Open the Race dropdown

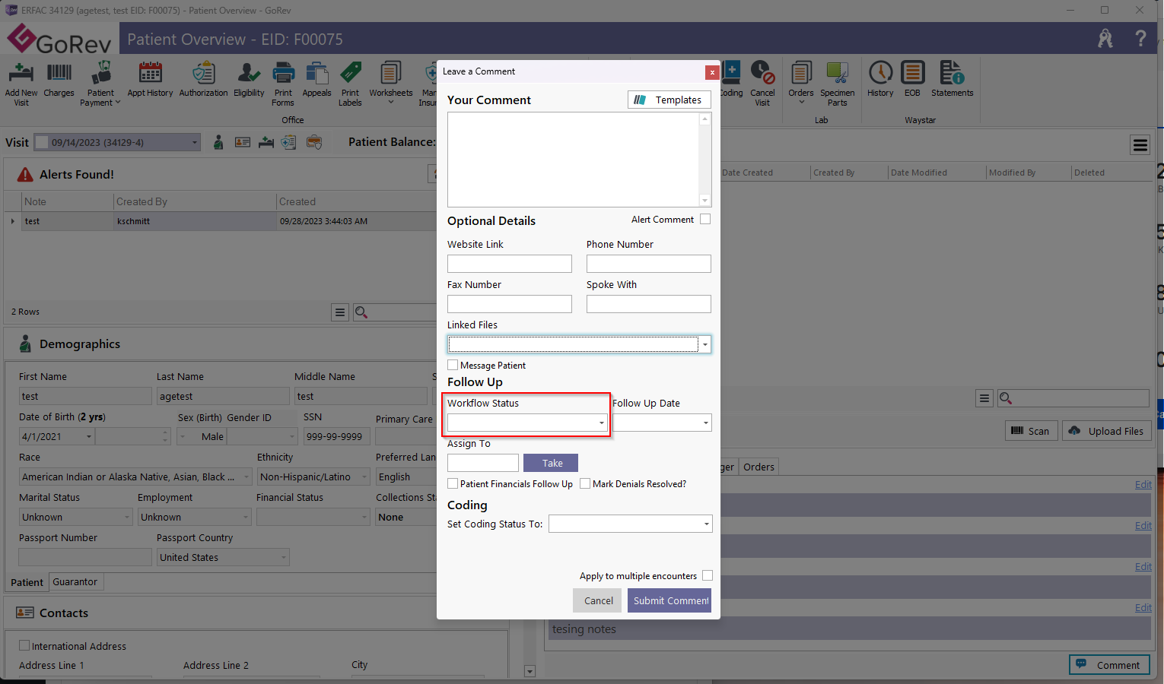[x=246, y=477]
